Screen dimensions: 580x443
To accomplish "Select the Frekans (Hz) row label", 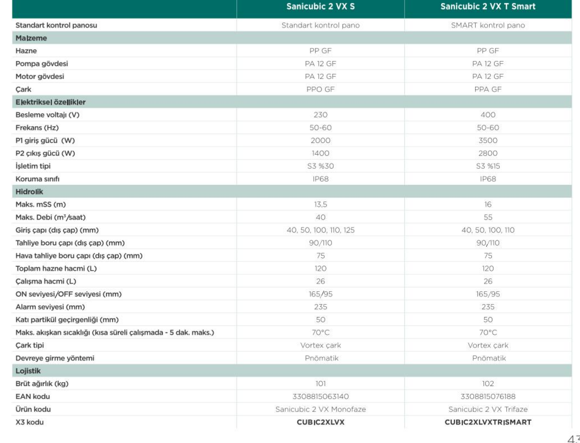I will pos(37,128).
